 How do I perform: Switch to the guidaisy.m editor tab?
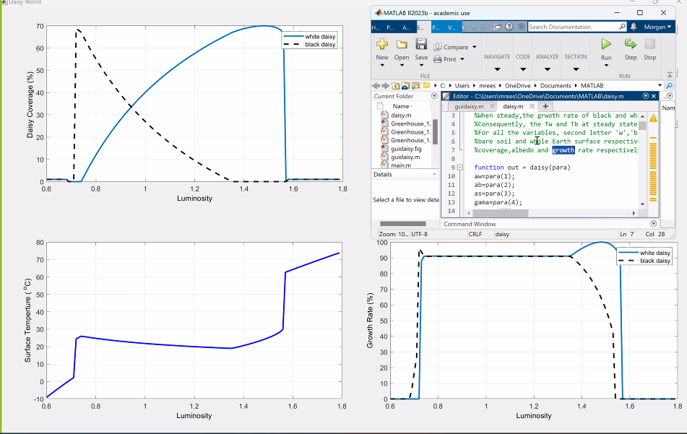tap(469, 106)
